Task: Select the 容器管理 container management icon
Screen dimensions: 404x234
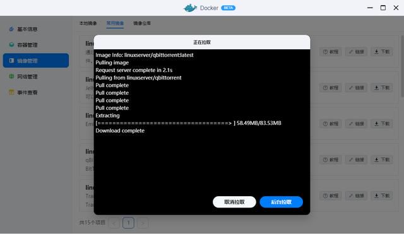Action: [x=11, y=45]
